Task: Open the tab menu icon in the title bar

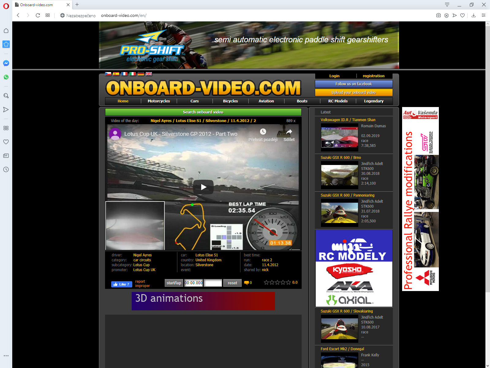Action: [447, 5]
